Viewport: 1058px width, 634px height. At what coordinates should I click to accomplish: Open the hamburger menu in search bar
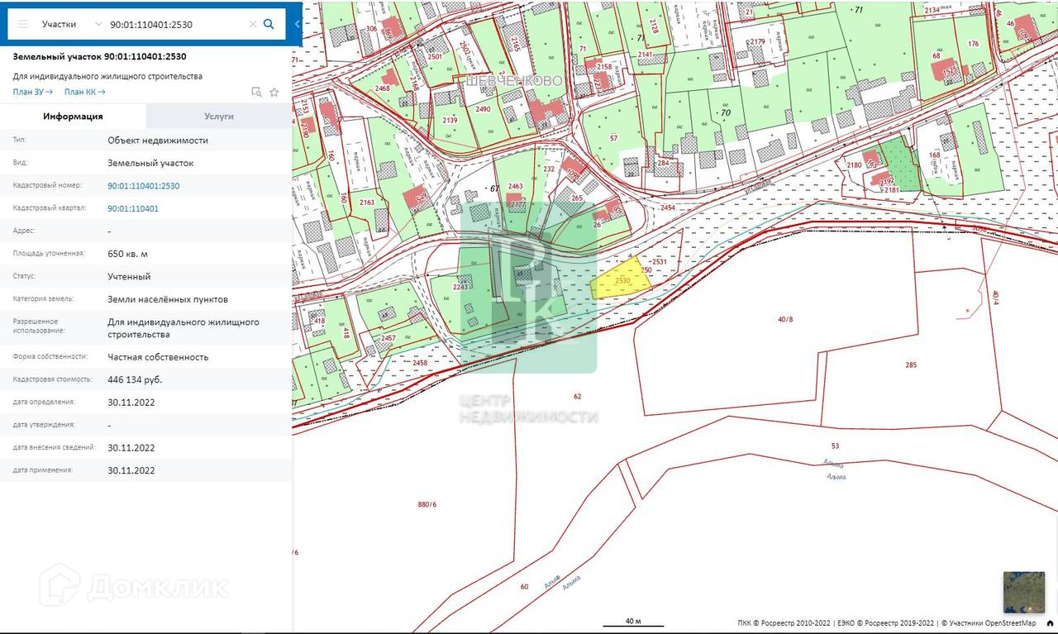[x=23, y=24]
